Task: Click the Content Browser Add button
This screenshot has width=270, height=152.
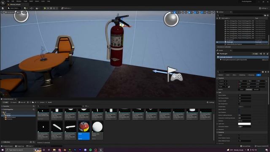Action: pyautogui.click(x=5, y=102)
